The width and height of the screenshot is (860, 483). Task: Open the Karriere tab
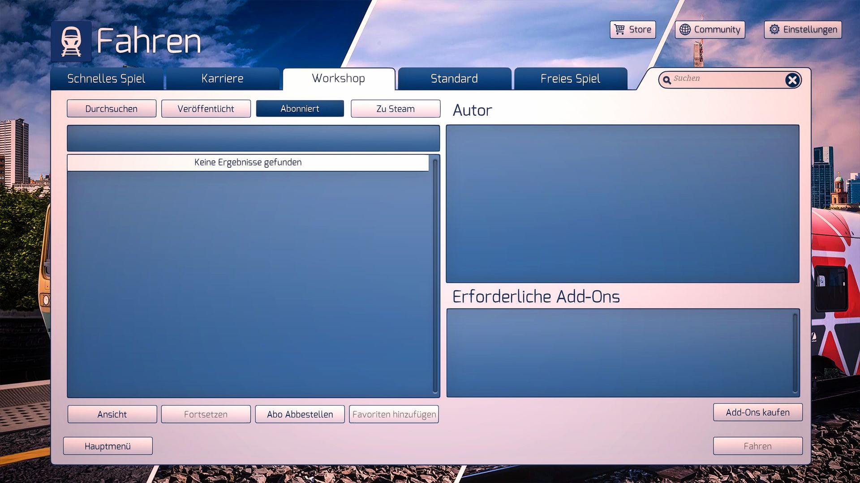(x=222, y=79)
